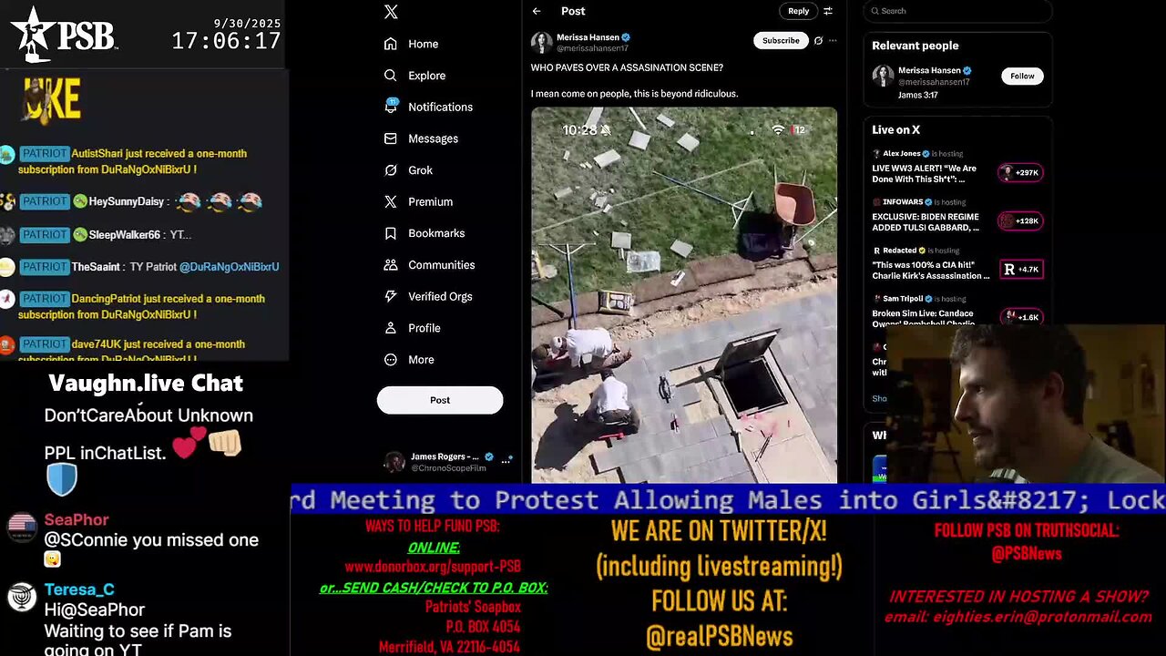Open Explore in the navigation menu

click(x=426, y=76)
